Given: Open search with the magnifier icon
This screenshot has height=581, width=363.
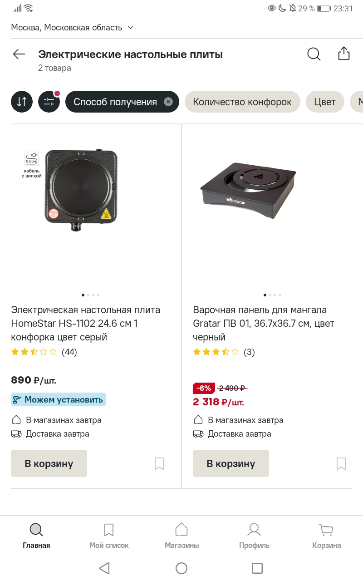Looking at the screenshot, I should [314, 54].
